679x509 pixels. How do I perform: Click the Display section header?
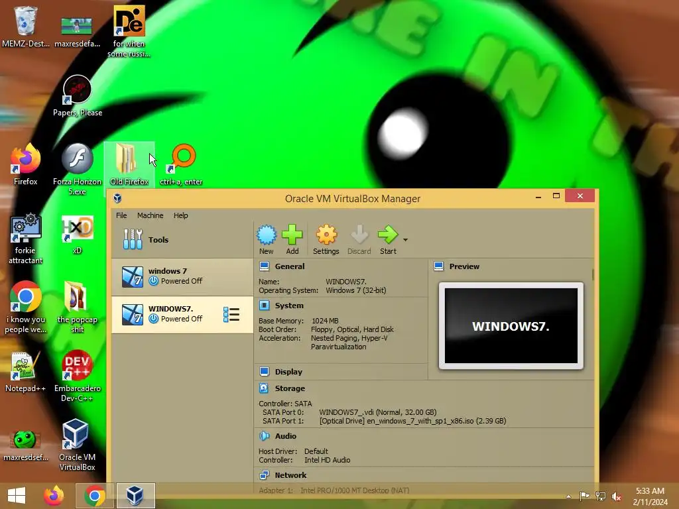(x=288, y=372)
